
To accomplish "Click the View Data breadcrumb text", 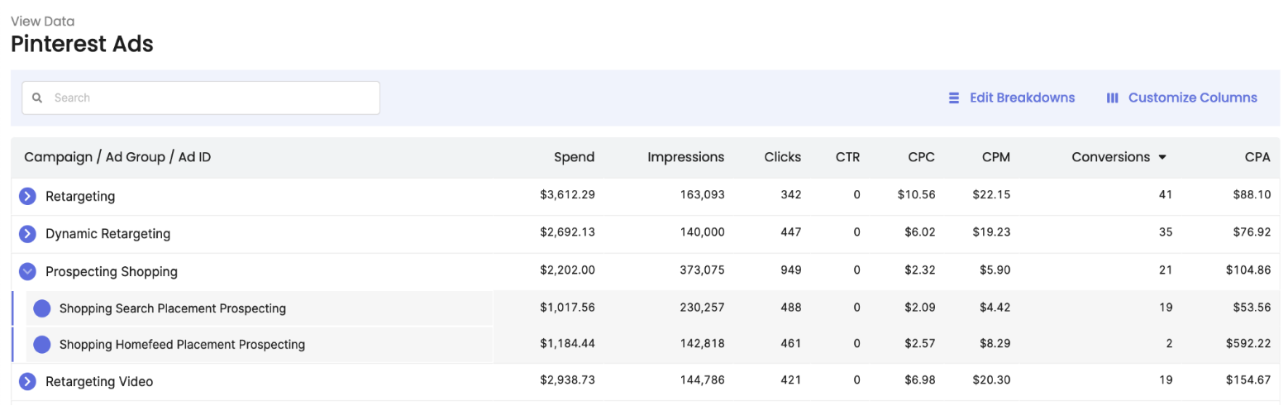I will pos(42,21).
